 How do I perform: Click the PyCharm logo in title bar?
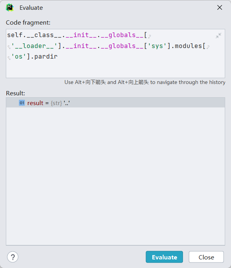point(10,8)
